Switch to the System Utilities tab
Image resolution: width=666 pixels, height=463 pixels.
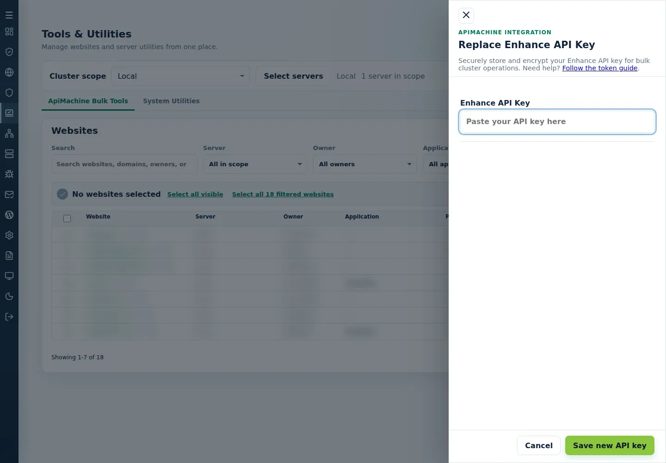pos(171,101)
